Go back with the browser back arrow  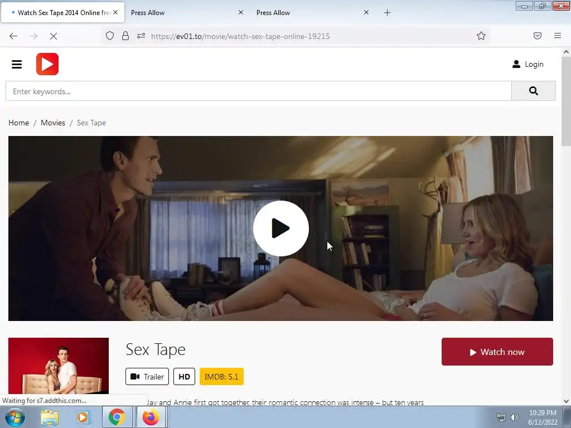click(x=13, y=36)
